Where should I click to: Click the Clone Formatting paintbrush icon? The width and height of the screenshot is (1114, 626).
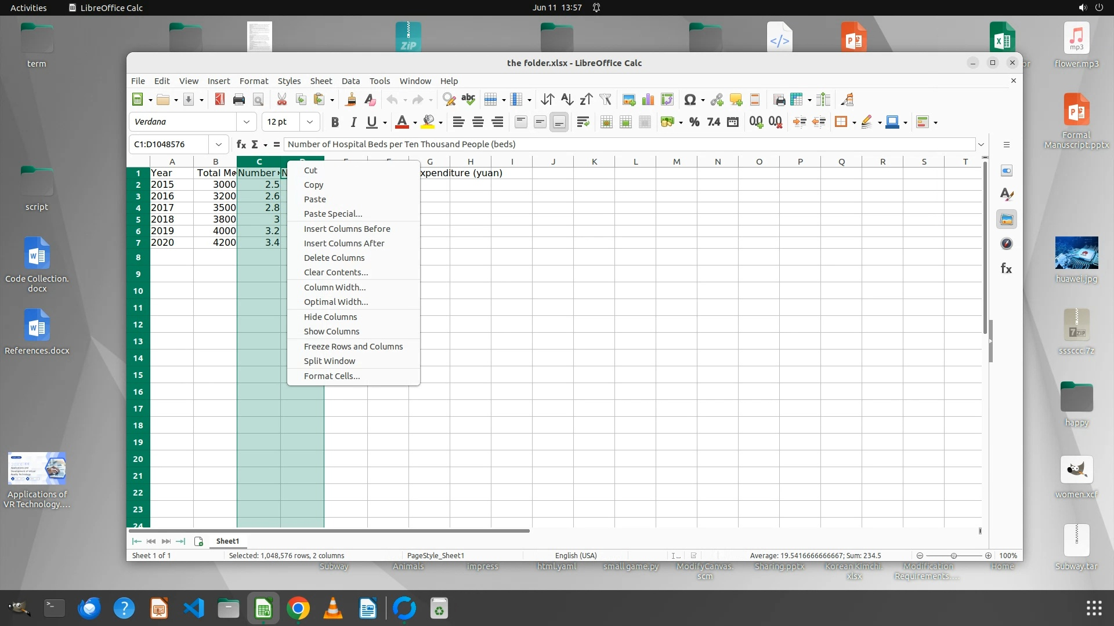coord(350,100)
